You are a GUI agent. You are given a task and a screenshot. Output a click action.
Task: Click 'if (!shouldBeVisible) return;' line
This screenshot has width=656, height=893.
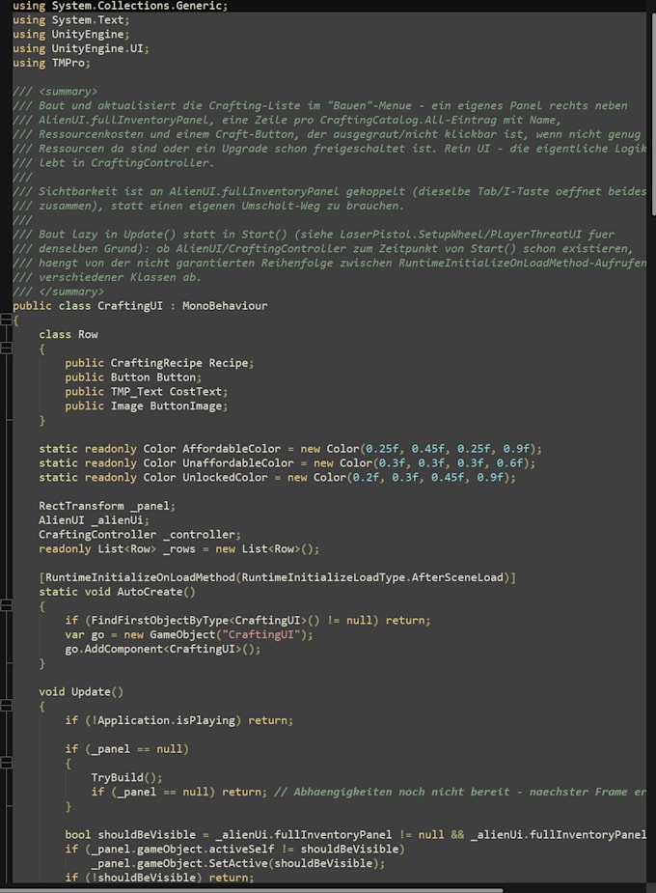point(159,878)
